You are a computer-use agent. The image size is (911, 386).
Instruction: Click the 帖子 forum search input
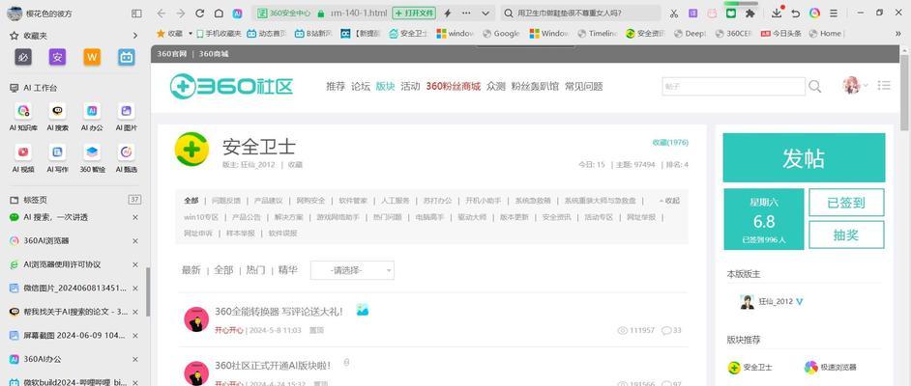(733, 86)
